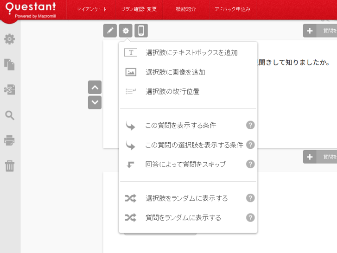Click the sidebar printer icon
The image size is (337, 253).
pos(10,140)
